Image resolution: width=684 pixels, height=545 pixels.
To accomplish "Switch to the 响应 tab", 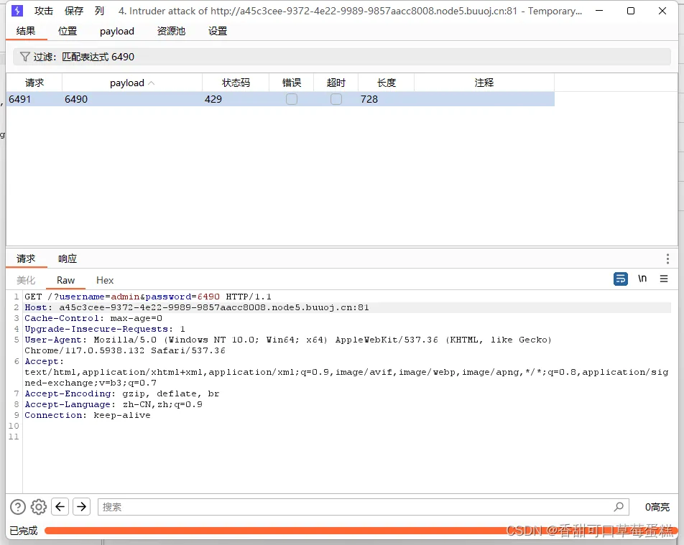I will pos(67,258).
